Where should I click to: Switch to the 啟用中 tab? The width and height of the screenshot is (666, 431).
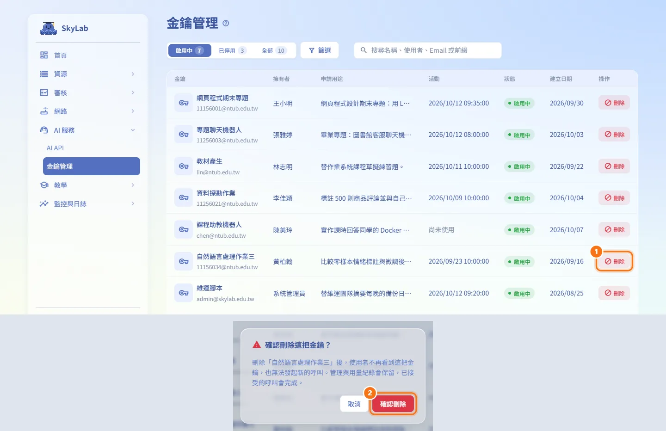coord(190,50)
